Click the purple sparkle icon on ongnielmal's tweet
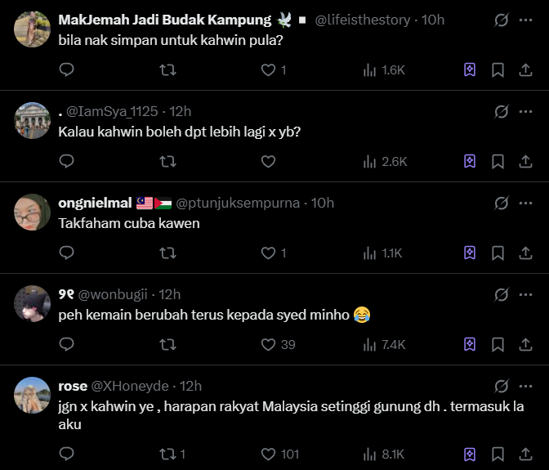549x470 pixels. coord(470,253)
